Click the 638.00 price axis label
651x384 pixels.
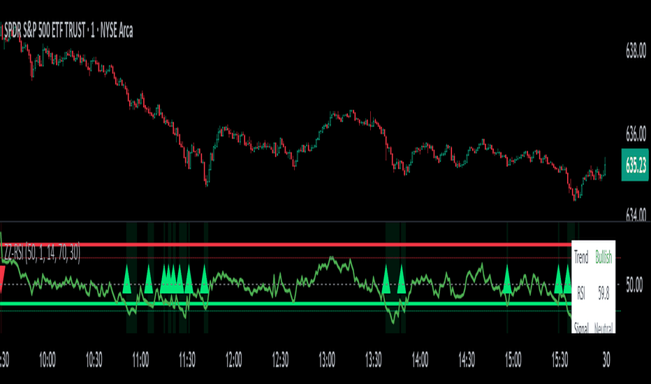click(636, 51)
